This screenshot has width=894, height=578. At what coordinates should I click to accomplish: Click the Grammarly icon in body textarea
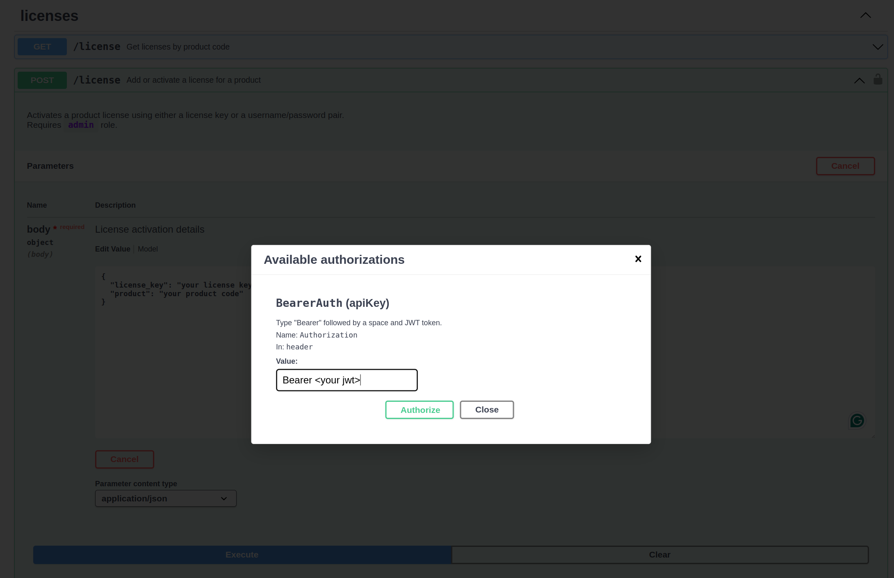click(857, 420)
